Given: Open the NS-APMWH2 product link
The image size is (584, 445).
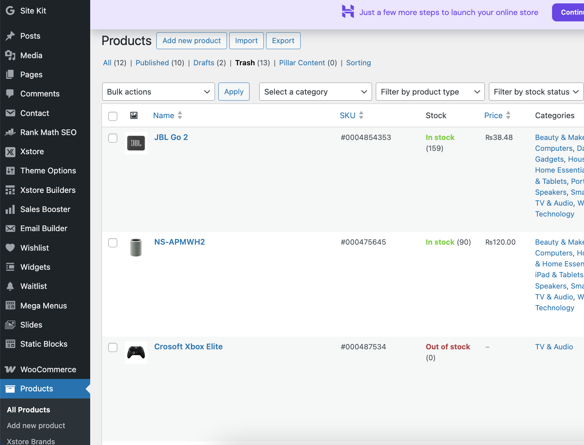Looking at the screenshot, I should 180,242.
